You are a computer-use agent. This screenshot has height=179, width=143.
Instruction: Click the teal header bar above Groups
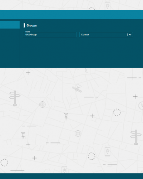point(71,15)
